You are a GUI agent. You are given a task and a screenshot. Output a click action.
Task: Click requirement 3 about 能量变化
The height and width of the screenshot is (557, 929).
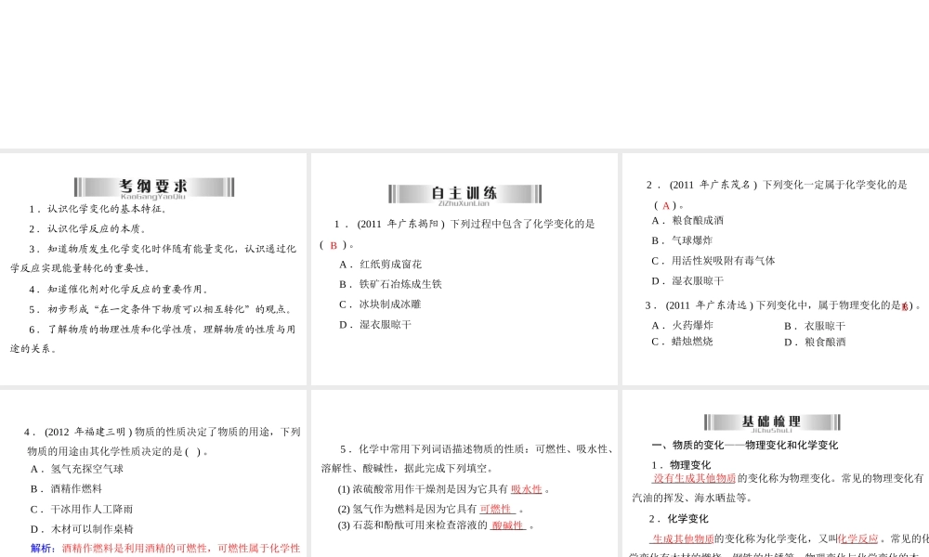153,259
